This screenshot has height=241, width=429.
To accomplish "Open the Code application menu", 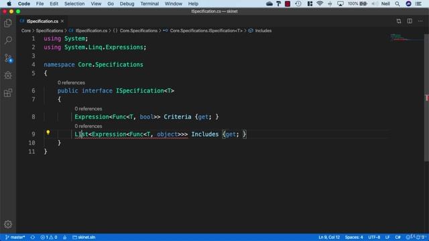I will (24, 3).
